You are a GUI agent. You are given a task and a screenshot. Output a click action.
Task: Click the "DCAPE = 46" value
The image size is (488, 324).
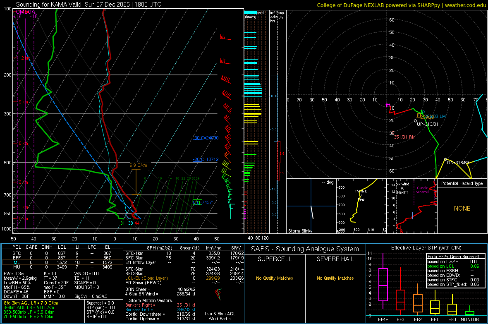pyautogui.click(x=16, y=292)
